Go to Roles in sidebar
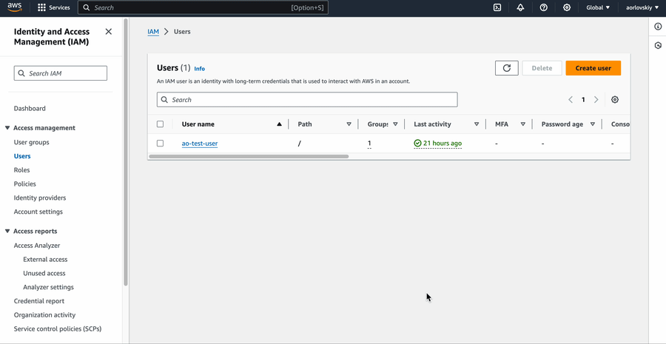This screenshot has width=666, height=344. click(21, 170)
